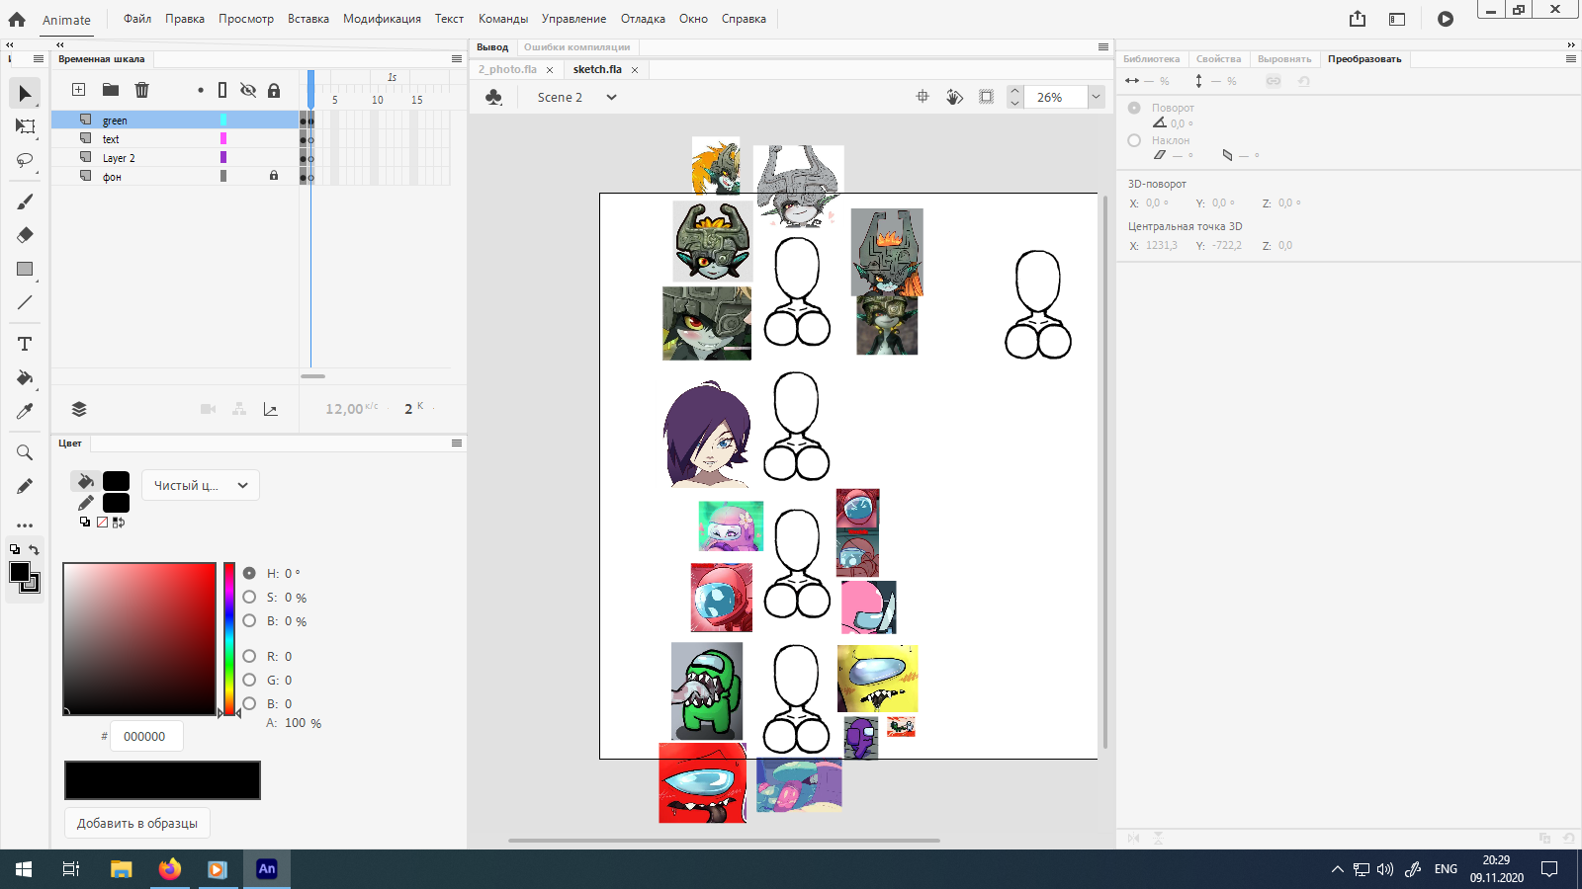Select the Line tool
Viewport: 1582px width, 889px height.
click(25, 302)
